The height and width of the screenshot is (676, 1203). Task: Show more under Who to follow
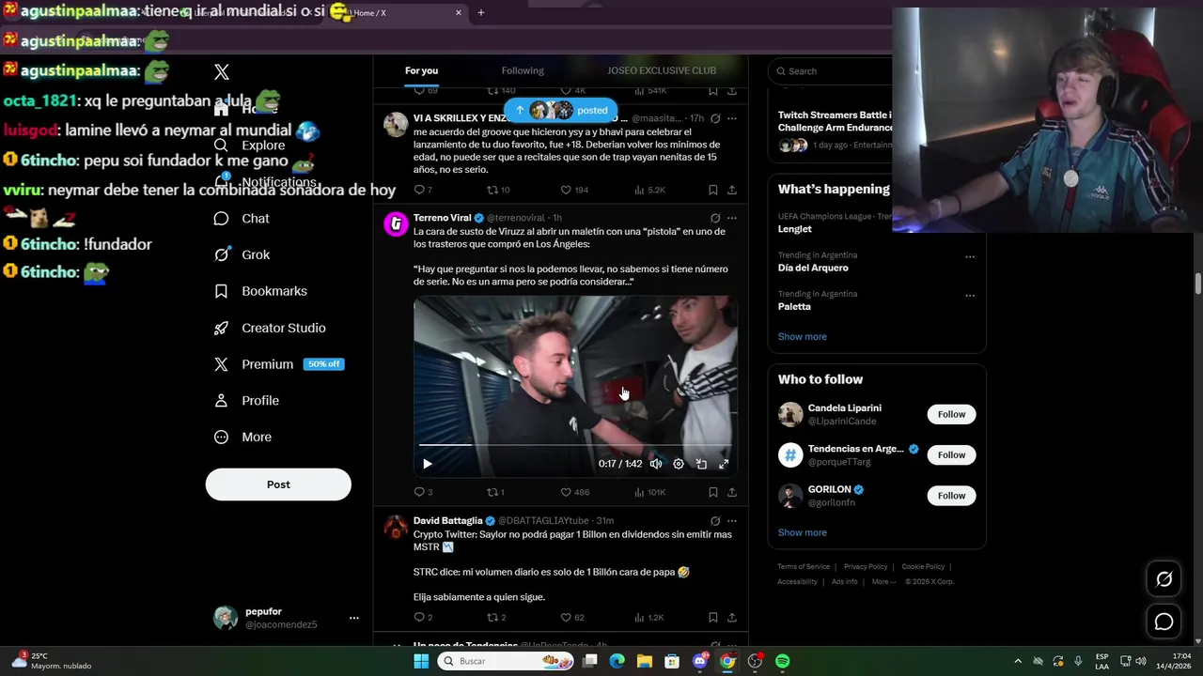[802, 532]
